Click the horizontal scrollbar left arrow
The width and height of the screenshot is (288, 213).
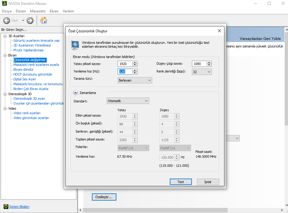80,210
